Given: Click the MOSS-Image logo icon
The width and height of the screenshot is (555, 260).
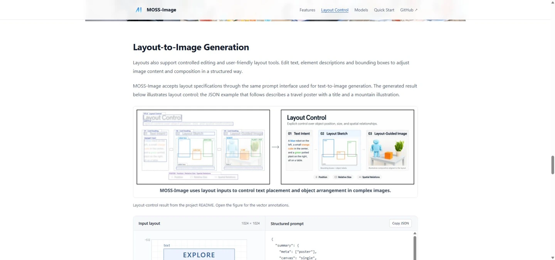Looking at the screenshot, I should [x=139, y=10].
